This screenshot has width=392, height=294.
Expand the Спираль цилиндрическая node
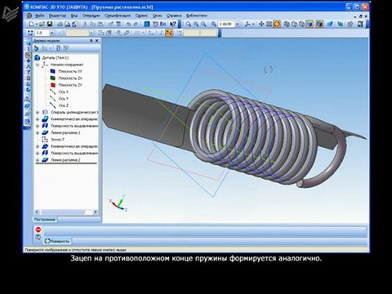coord(38,112)
